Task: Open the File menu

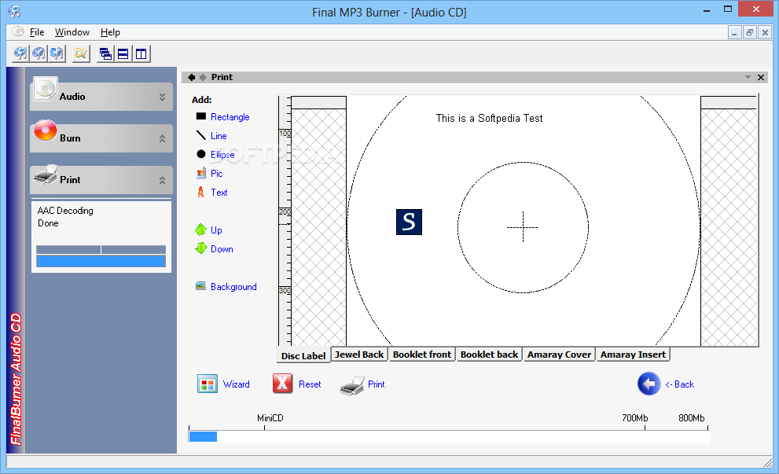Action: point(37,32)
